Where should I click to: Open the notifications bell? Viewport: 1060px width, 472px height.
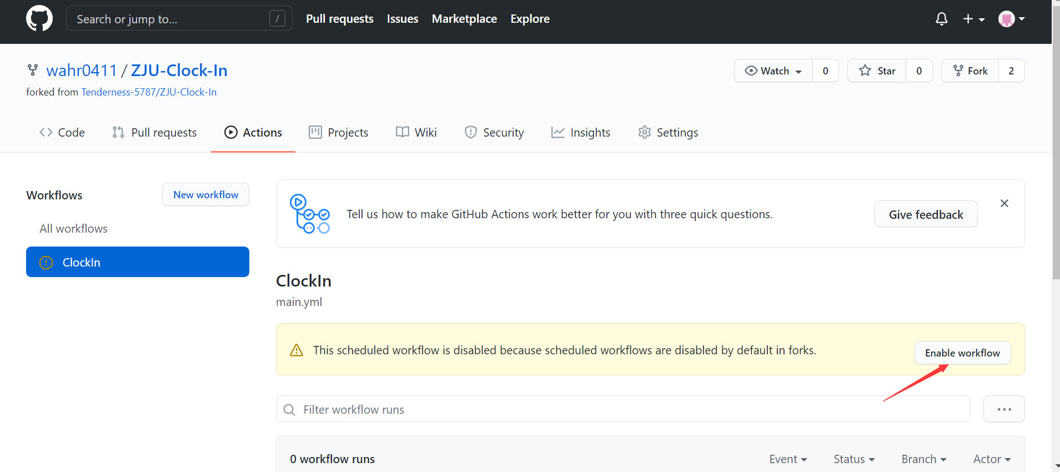[941, 19]
